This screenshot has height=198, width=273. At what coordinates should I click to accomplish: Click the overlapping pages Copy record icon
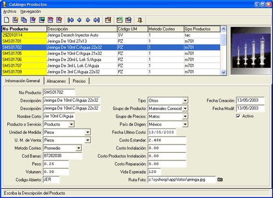pos(24,20)
